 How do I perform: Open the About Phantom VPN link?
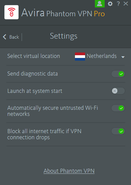[69, 171]
